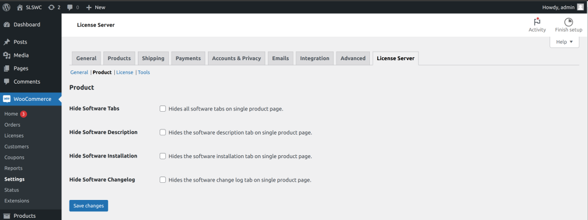Open the Accounts & Privacy tab
Viewport: 588px width, 220px height.
[x=237, y=58]
